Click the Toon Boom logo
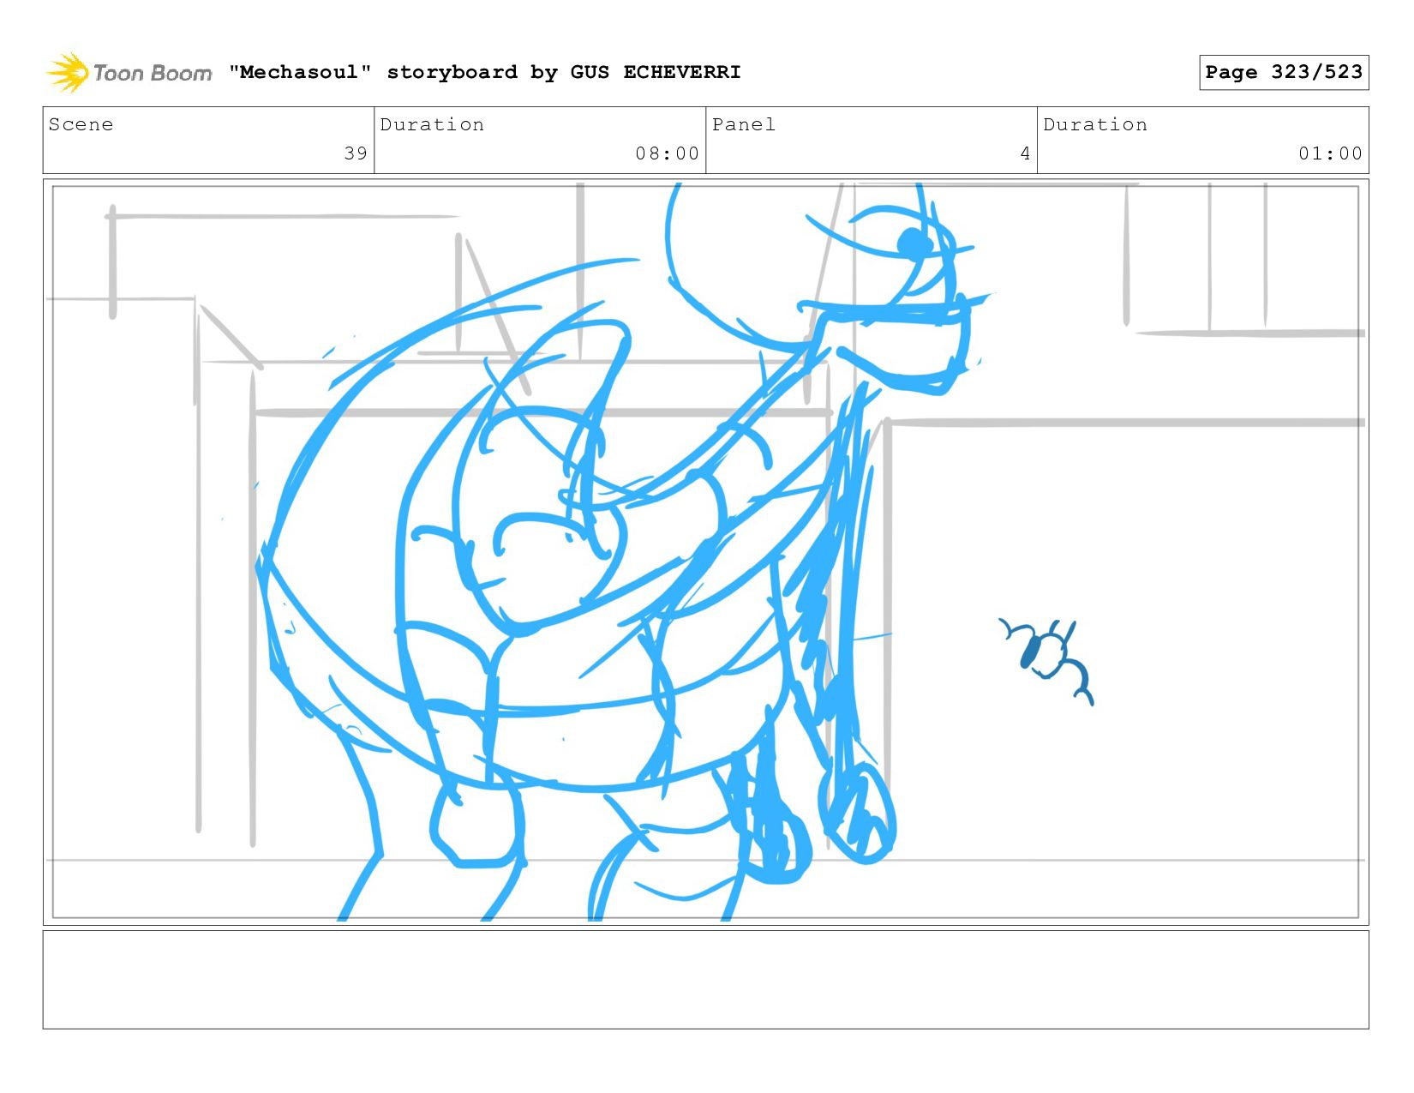 129,73
